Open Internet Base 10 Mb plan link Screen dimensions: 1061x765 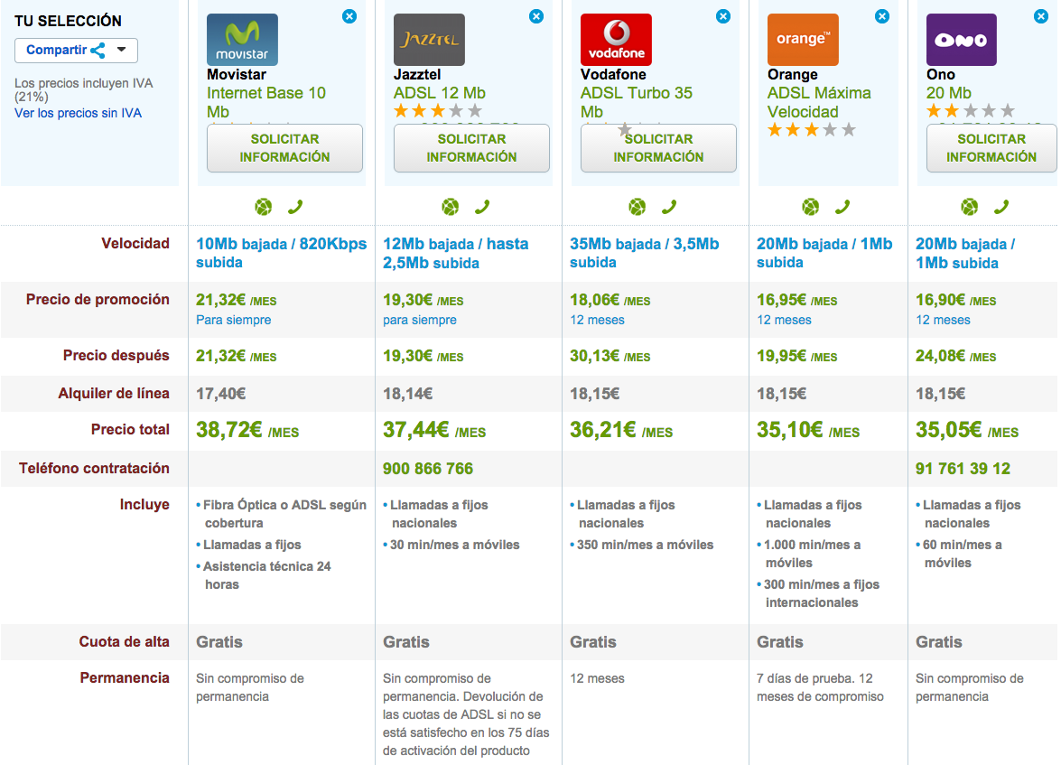[265, 102]
